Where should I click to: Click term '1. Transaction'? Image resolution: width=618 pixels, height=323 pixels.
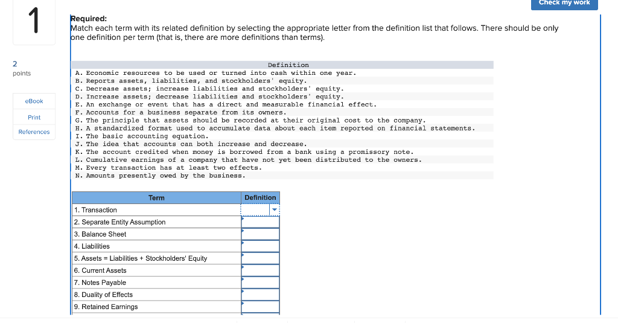click(x=95, y=210)
